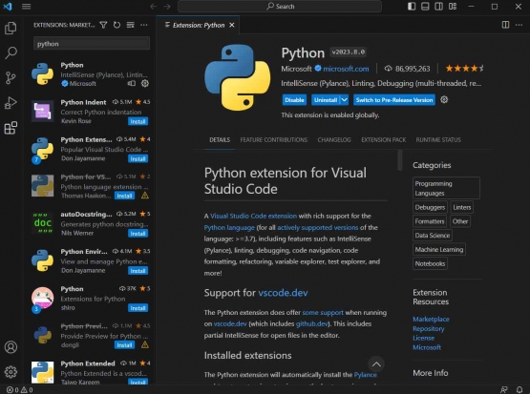The width and height of the screenshot is (530, 394).
Task: Open Accounts menu in activity bar
Action: pyautogui.click(x=11, y=347)
